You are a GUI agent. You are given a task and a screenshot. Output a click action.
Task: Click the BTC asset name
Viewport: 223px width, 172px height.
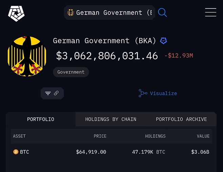[24, 152]
